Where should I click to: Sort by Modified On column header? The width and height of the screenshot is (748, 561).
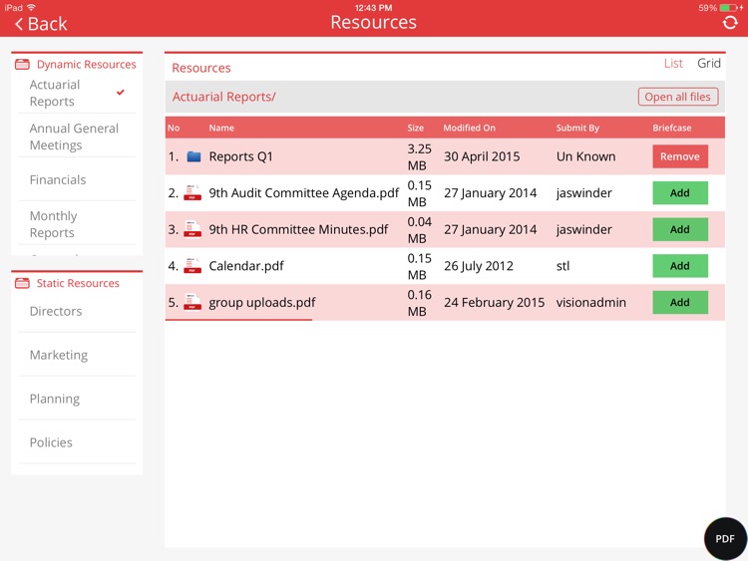[470, 128]
